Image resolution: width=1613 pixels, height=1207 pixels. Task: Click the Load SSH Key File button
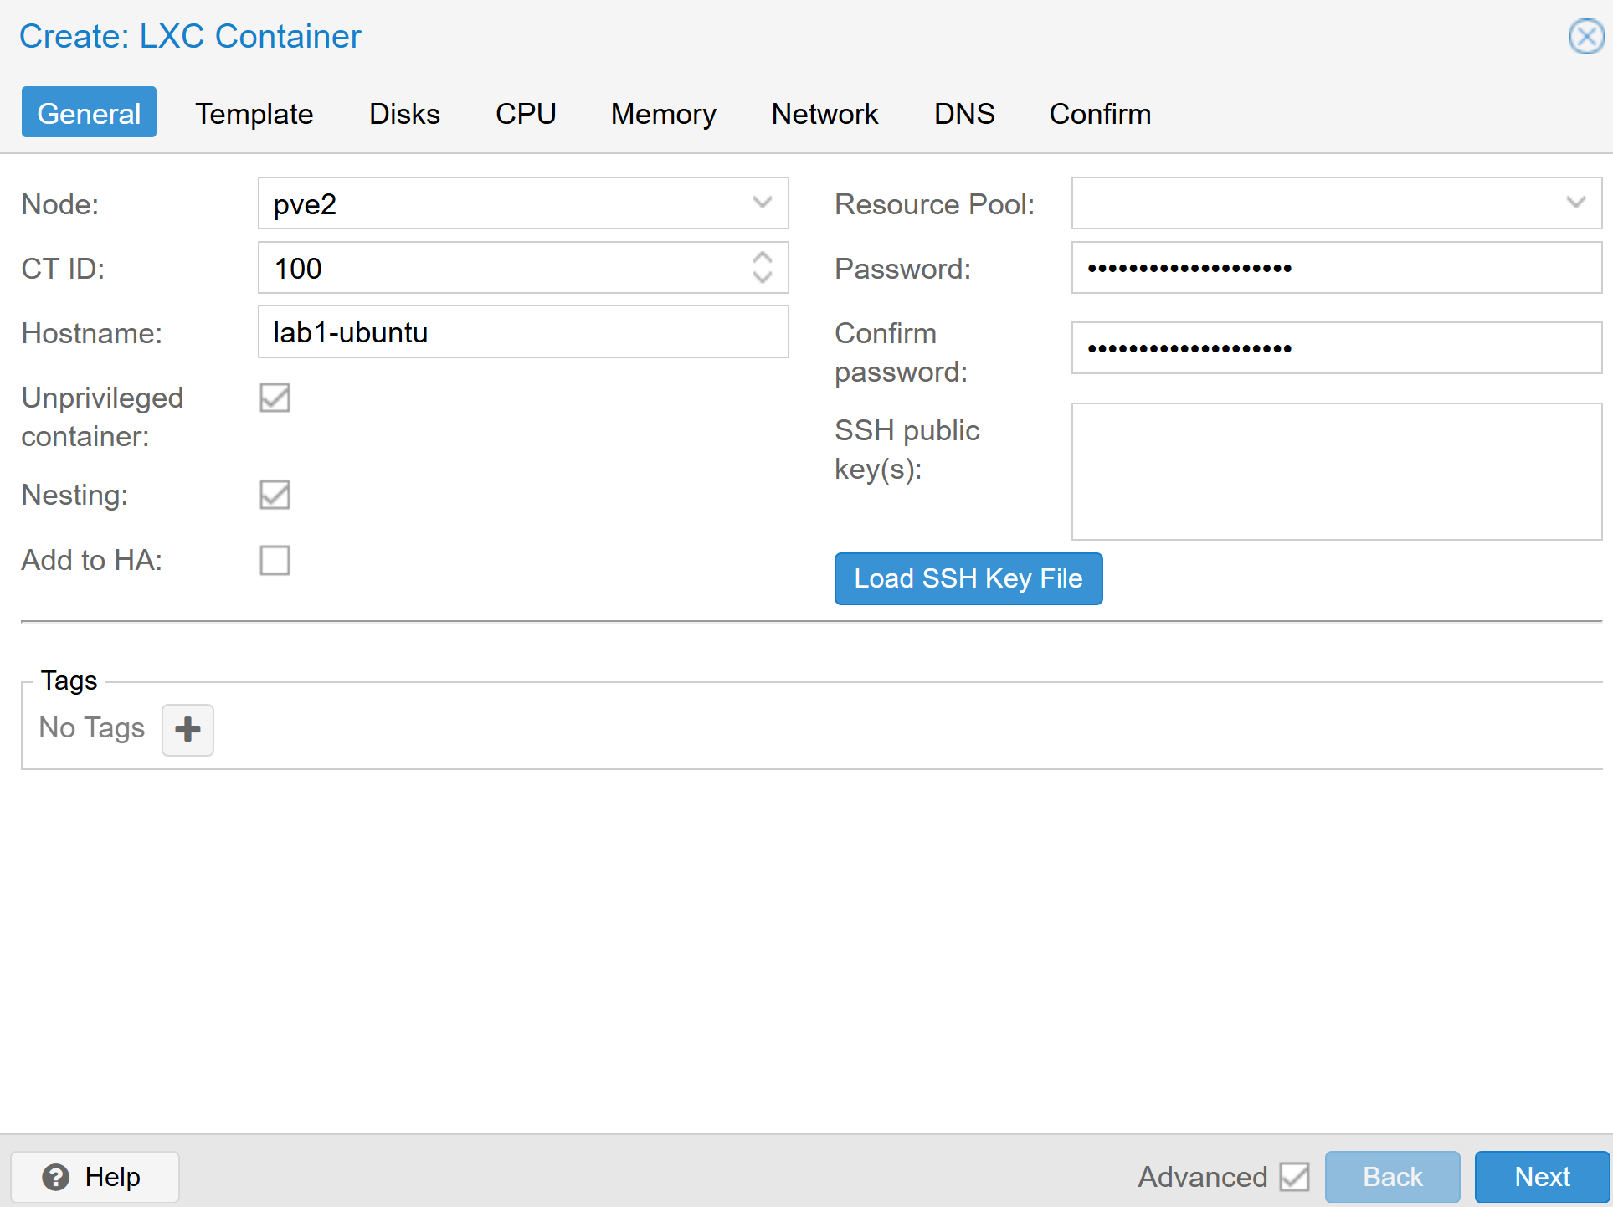click(x=968, y=578)
